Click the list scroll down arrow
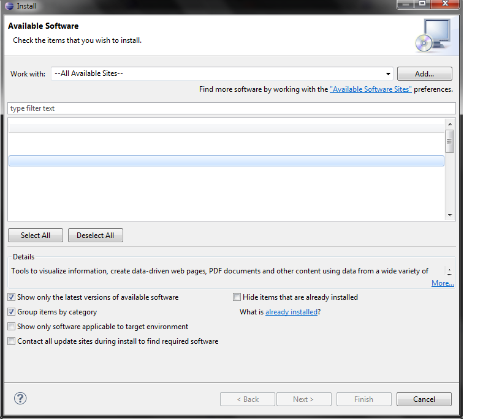Screen dimensions: 502x419 450,215
